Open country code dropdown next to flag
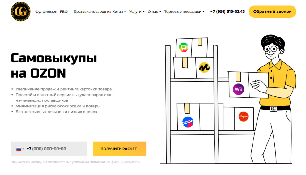 tap(23, 149)
